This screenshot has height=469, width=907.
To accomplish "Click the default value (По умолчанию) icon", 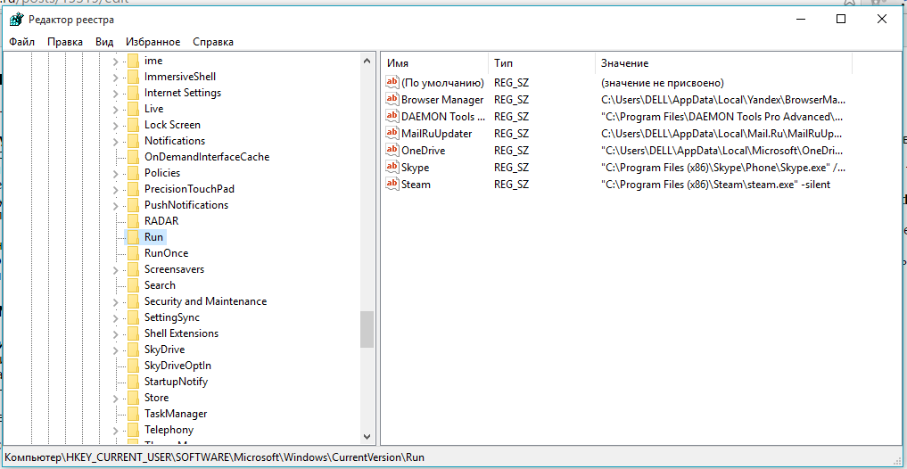I will click(392, 82).
